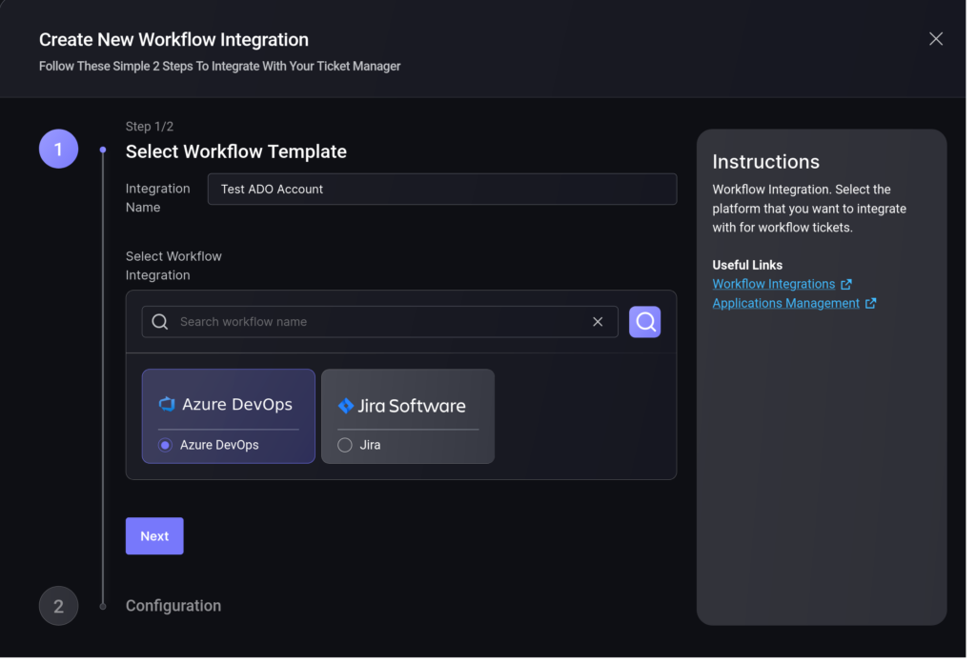976x664 pixels.
Task: Click the Select Workflow Integration label
Action: click(x=173, y=266)
